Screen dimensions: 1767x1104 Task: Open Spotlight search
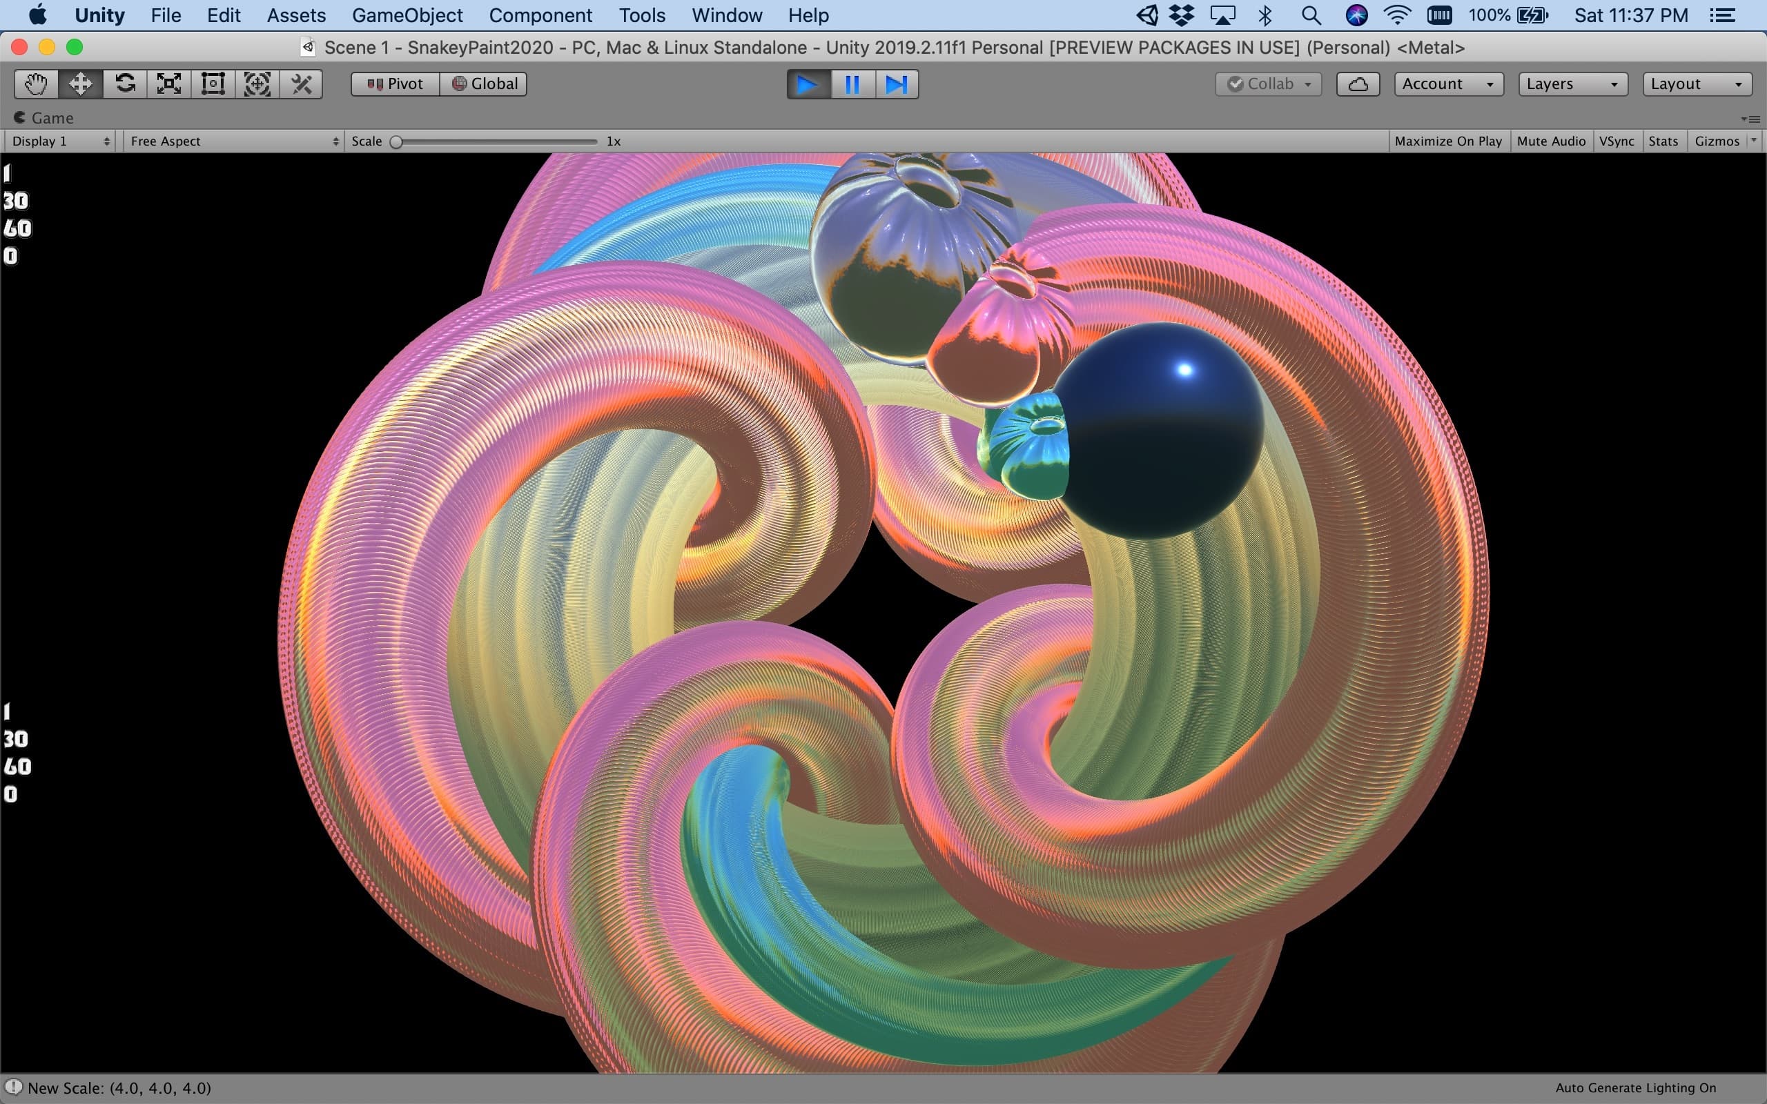(x=1311, y=15)
